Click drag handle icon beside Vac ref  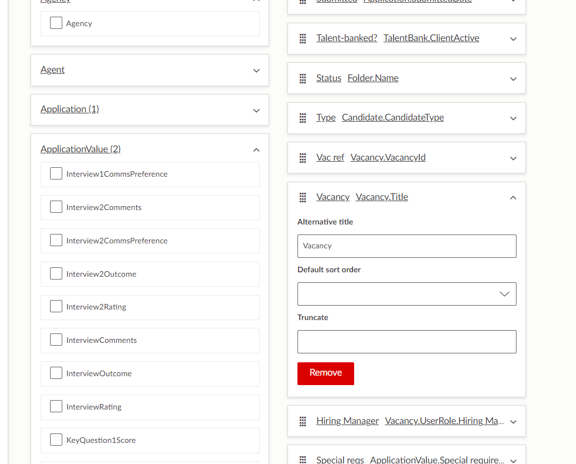303,158
